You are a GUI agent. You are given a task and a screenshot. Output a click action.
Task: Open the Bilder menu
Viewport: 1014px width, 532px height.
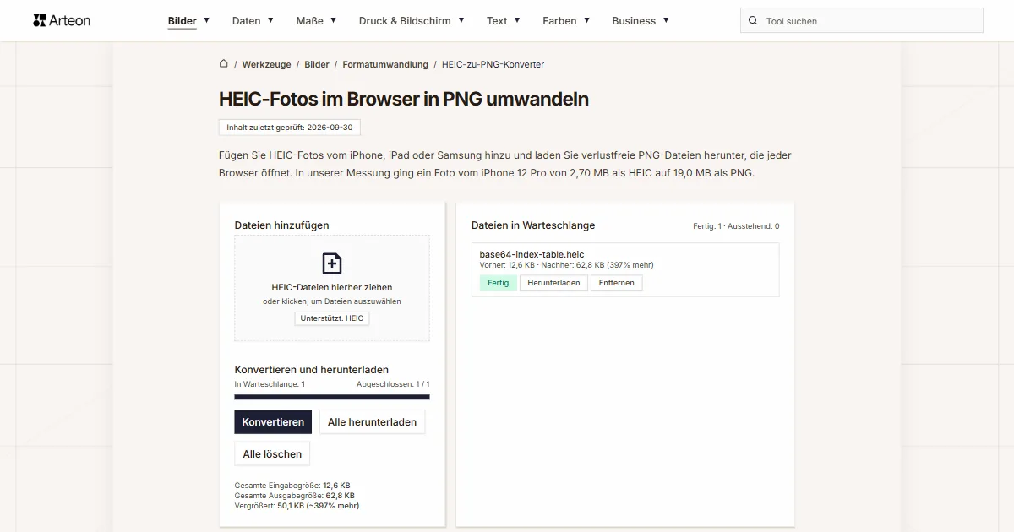click(x=183, y=21)
